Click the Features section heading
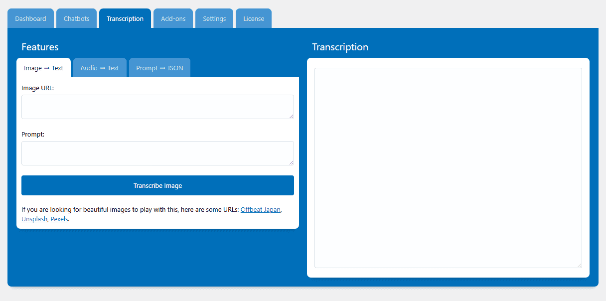This screenshot has width=606, height=301. point(40,47)
